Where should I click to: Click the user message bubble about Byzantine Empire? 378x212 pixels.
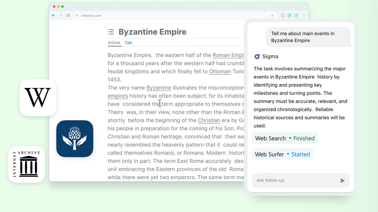tap(308, 37)
